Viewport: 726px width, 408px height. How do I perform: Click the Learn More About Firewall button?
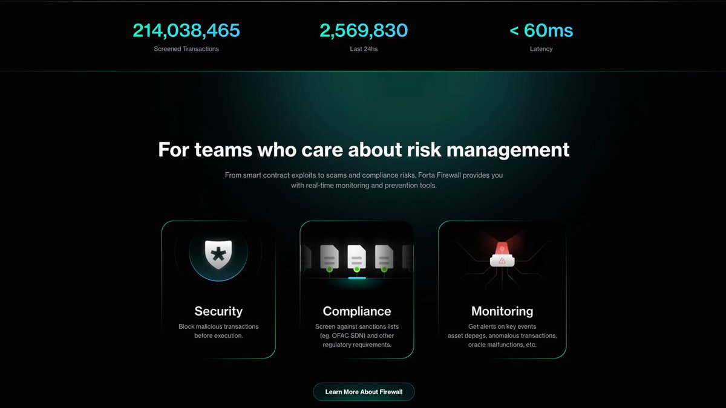click(364, 392)
